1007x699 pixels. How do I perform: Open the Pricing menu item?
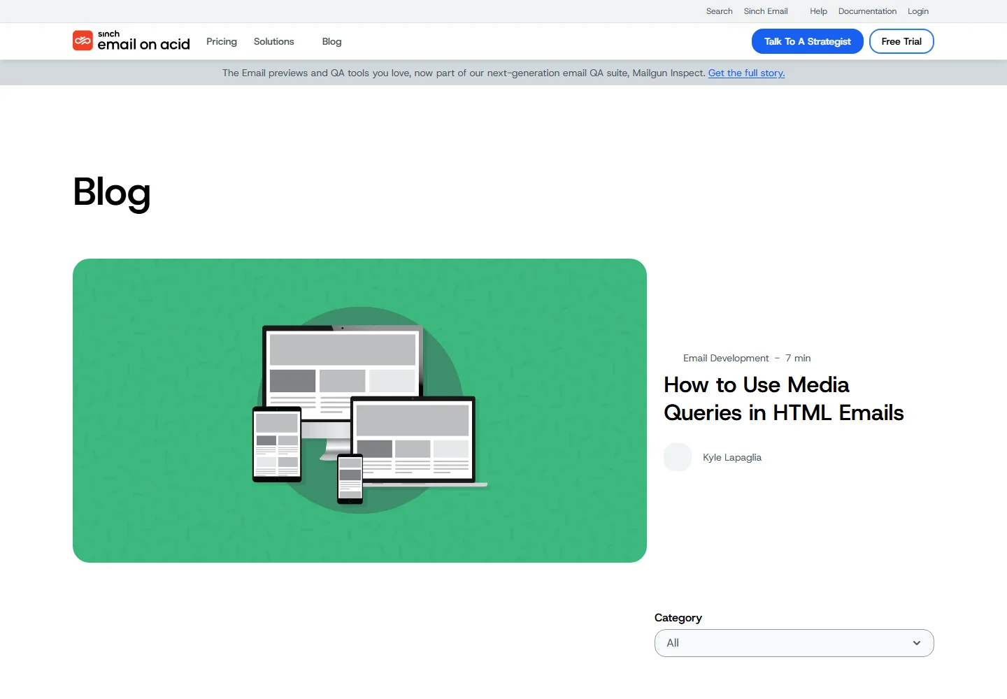(222, 41)
